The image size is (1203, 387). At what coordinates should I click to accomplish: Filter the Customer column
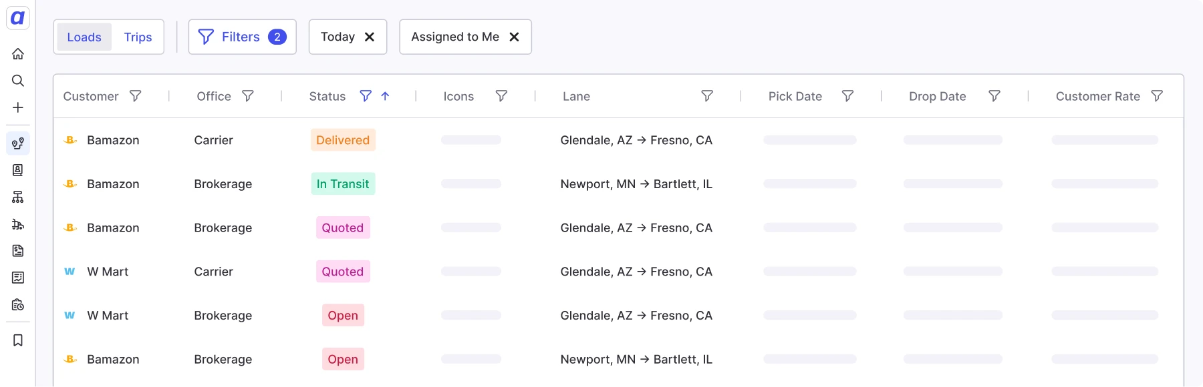[x=135, y=96]
